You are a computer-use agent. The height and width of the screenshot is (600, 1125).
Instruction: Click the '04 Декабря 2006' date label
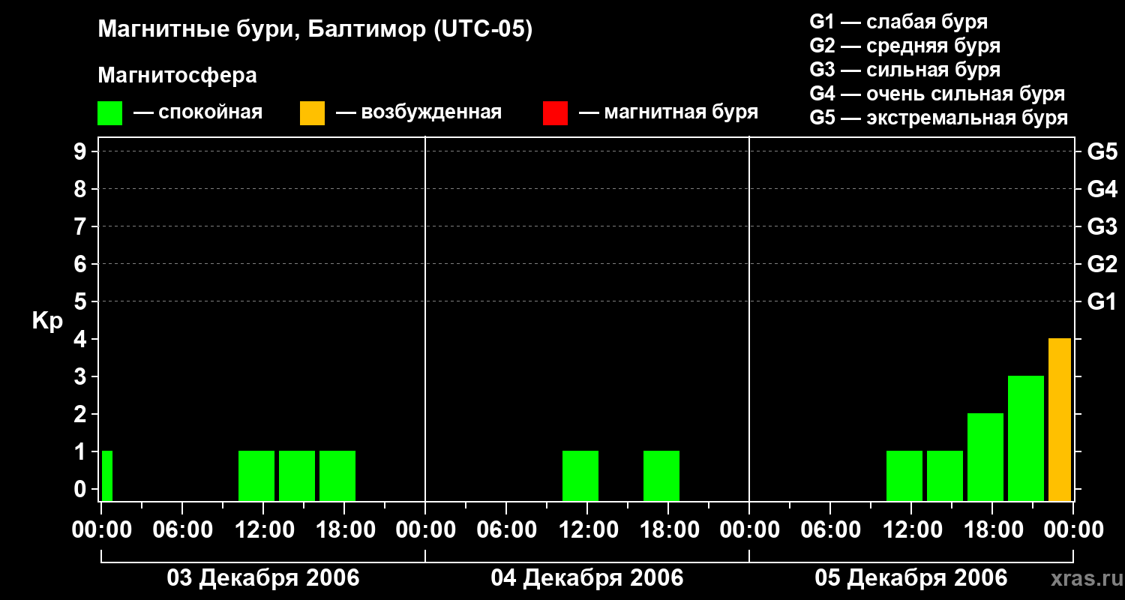coord(587,578)
